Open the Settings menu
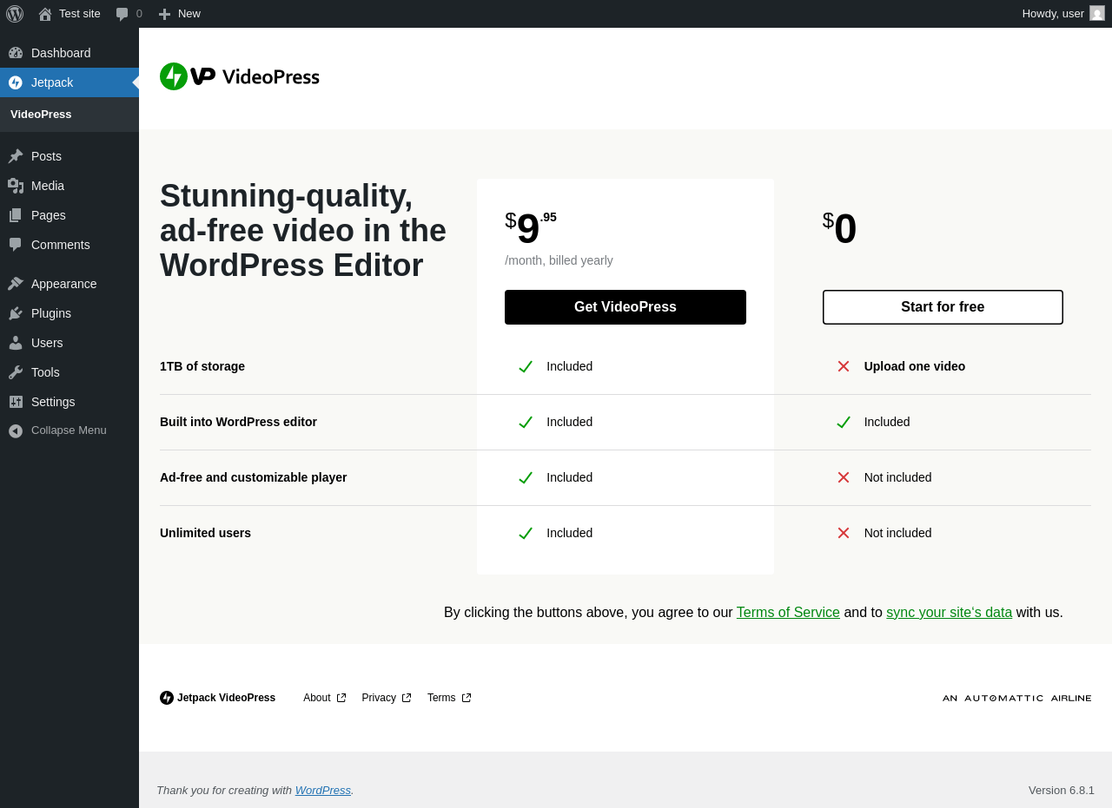Screen dimensions: 1112x808 click(x=69, y=402)
